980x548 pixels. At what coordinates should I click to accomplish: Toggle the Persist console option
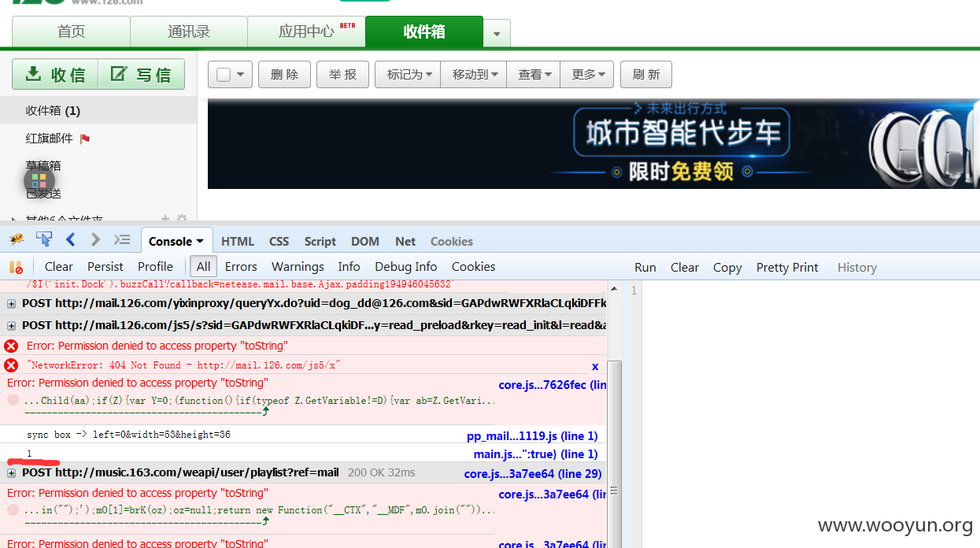[105, 267]
